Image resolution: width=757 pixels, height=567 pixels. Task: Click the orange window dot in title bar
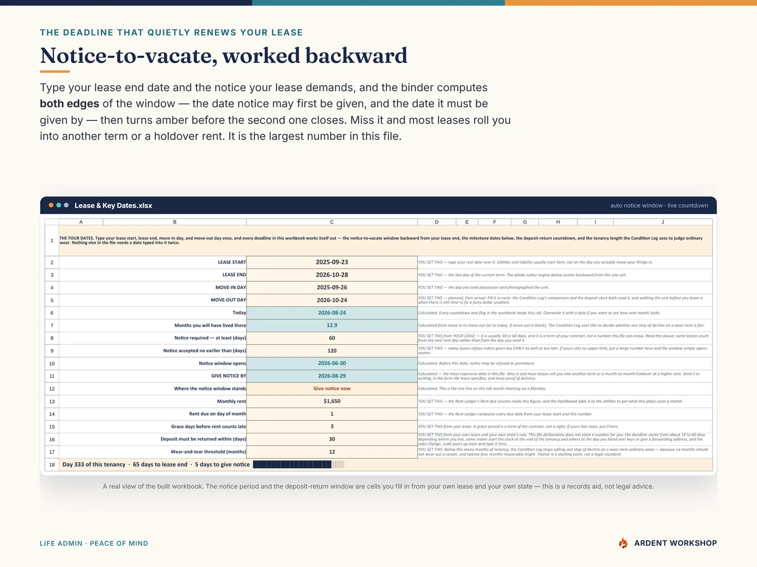[x=51, y=205]
